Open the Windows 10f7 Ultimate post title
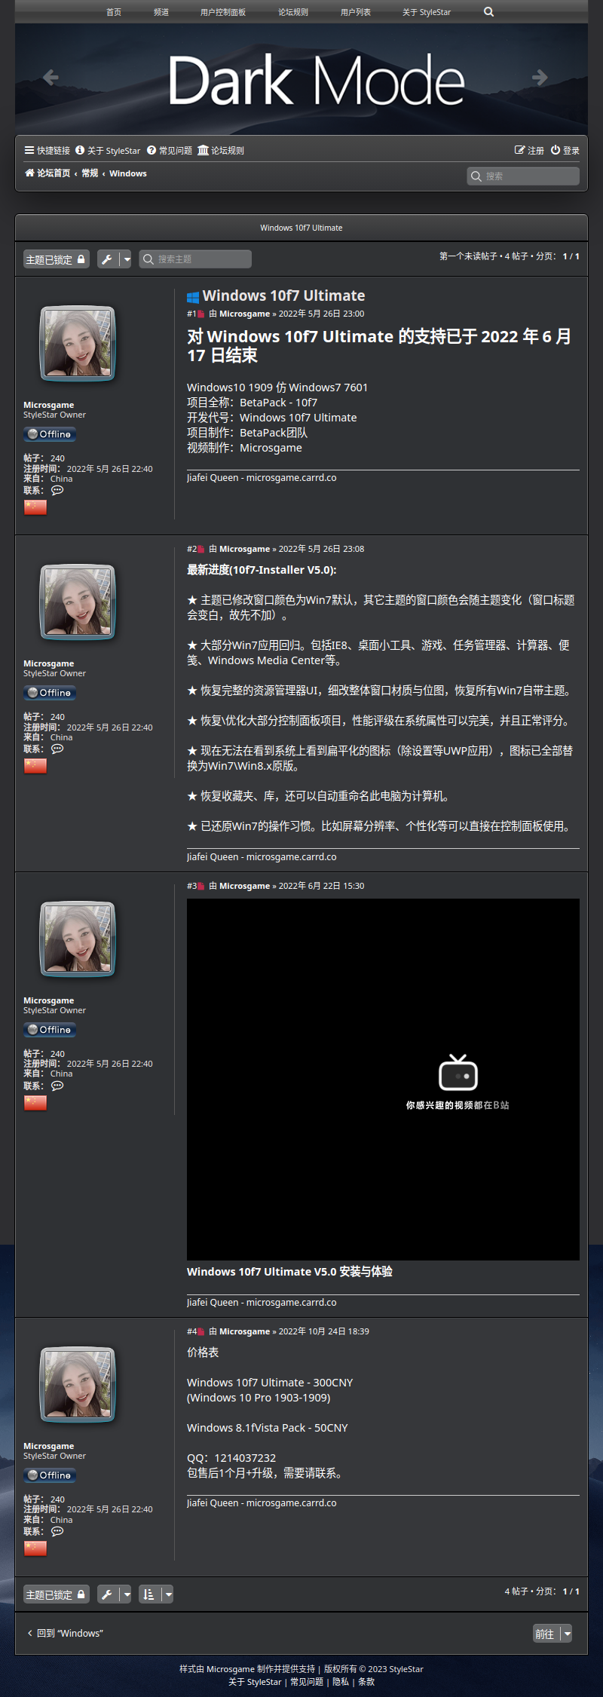 (283, 296)
